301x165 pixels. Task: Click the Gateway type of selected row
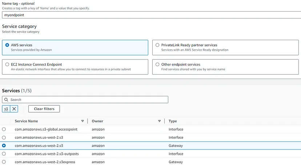176,145
